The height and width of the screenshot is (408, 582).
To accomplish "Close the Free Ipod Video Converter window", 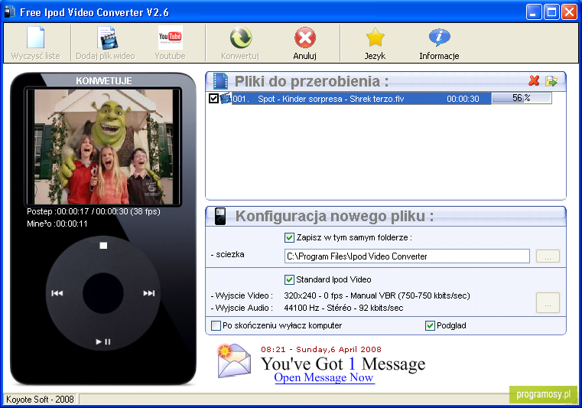I will (x=569, y=12).
